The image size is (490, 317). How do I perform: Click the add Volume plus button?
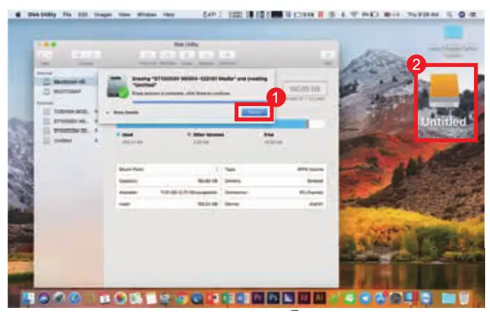(79, 55)
